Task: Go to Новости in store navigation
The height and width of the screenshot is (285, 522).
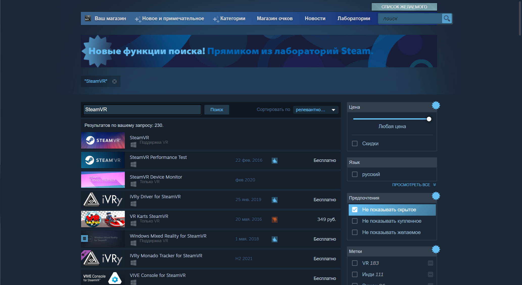Action: coord(315,18)
